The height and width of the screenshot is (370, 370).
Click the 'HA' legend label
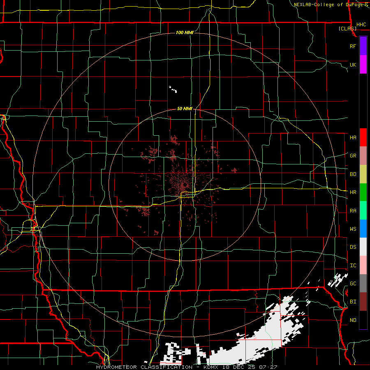pos(353,138)
